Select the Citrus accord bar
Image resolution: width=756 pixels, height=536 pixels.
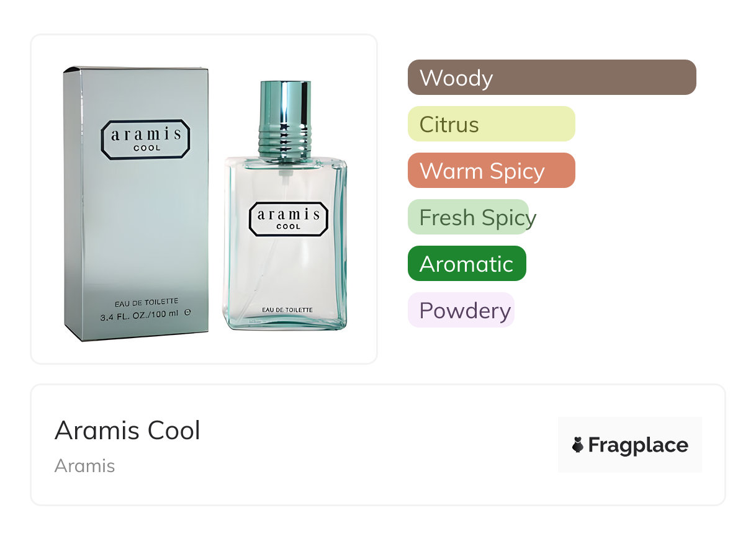tap(491, 124)
